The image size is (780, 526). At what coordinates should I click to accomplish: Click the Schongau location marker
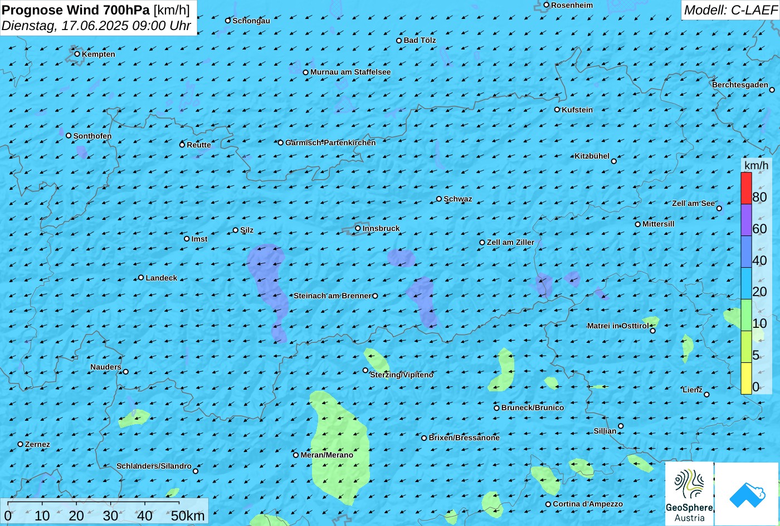(227, 21)
